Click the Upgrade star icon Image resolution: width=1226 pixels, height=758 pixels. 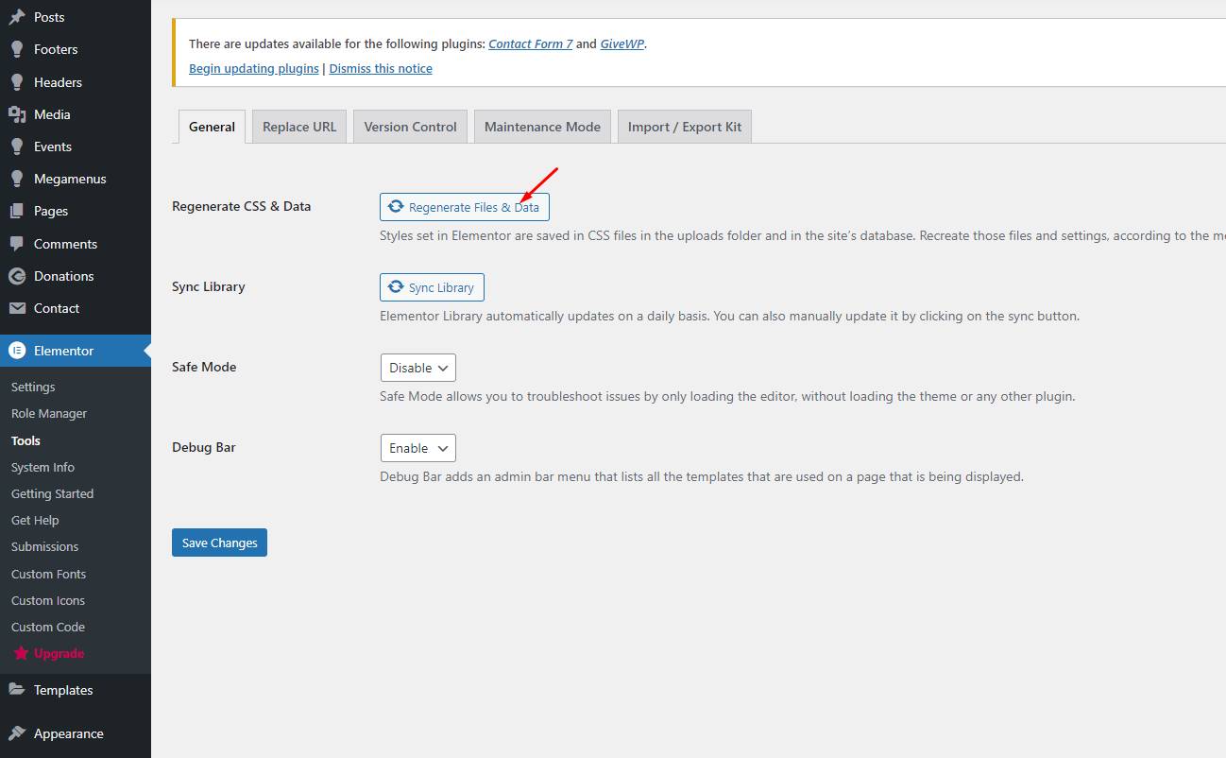tap(21, 653)
